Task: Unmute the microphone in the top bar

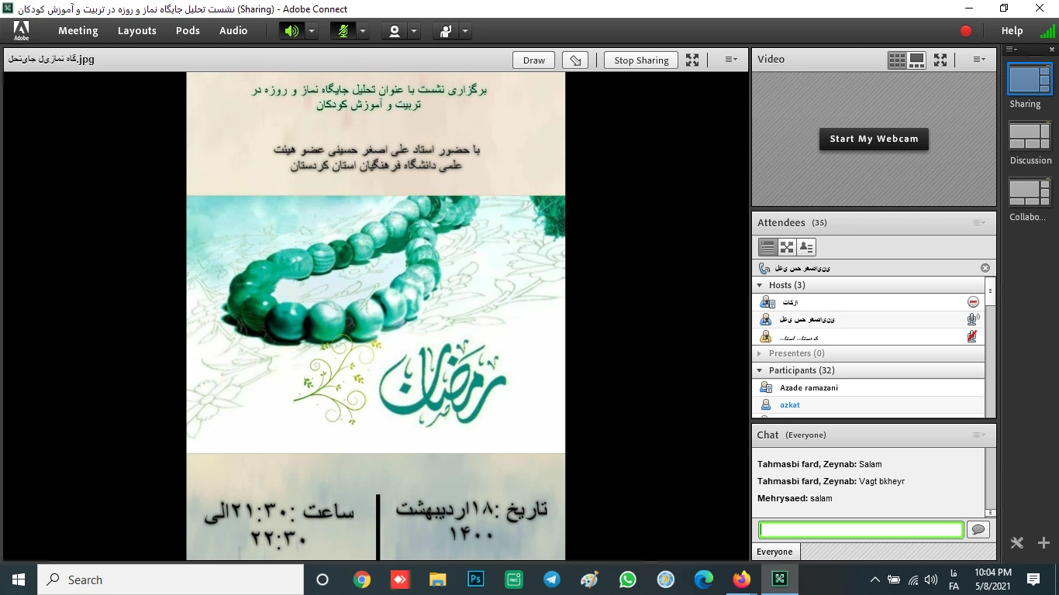Action: pos(343,31)
